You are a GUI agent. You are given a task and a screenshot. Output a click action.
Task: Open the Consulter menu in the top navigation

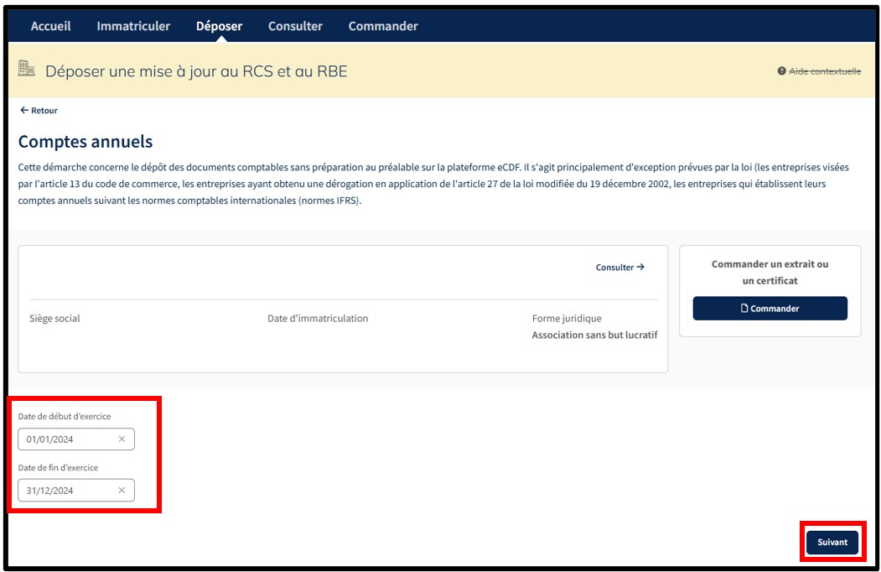pos(295,26)
